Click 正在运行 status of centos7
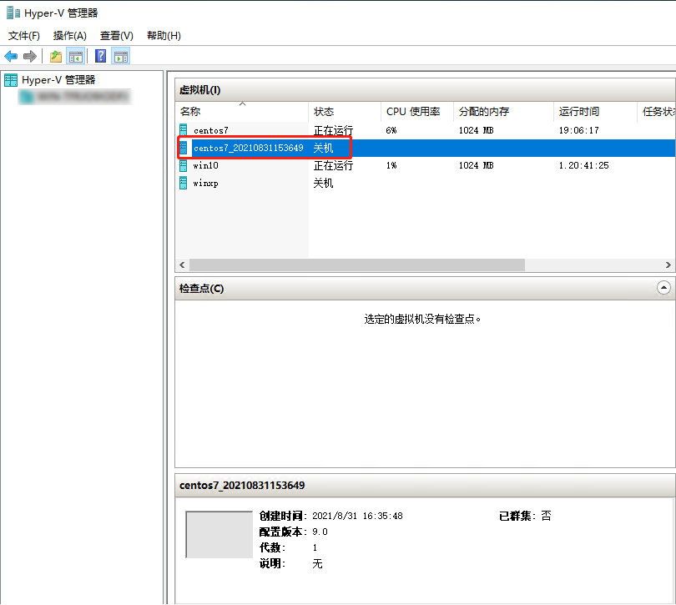Image resolution: width=676 pixels, height=605 pixels. tap(333, 130)
